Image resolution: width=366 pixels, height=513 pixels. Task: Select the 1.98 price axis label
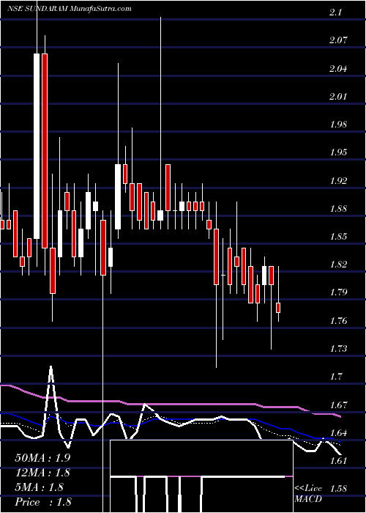pos(338,125)
